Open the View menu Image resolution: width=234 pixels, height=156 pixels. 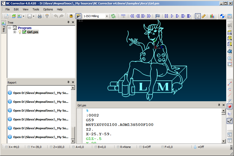[x=25, y=9]
